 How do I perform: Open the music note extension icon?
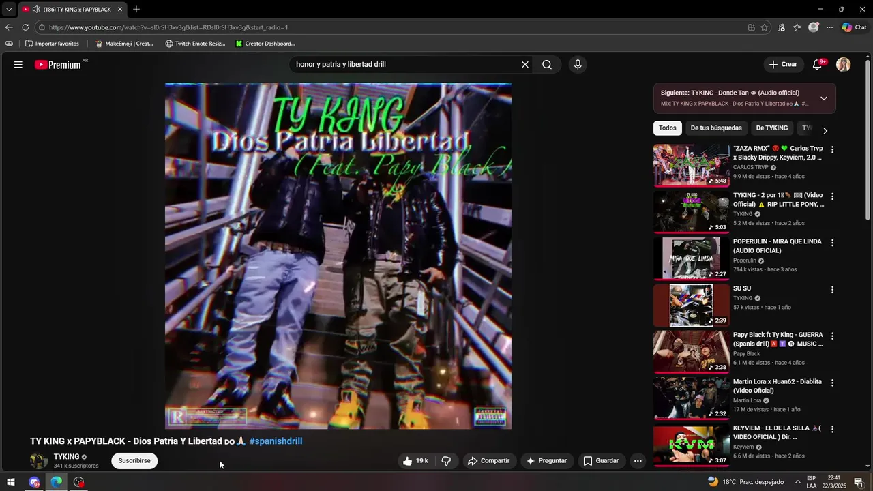781,27
